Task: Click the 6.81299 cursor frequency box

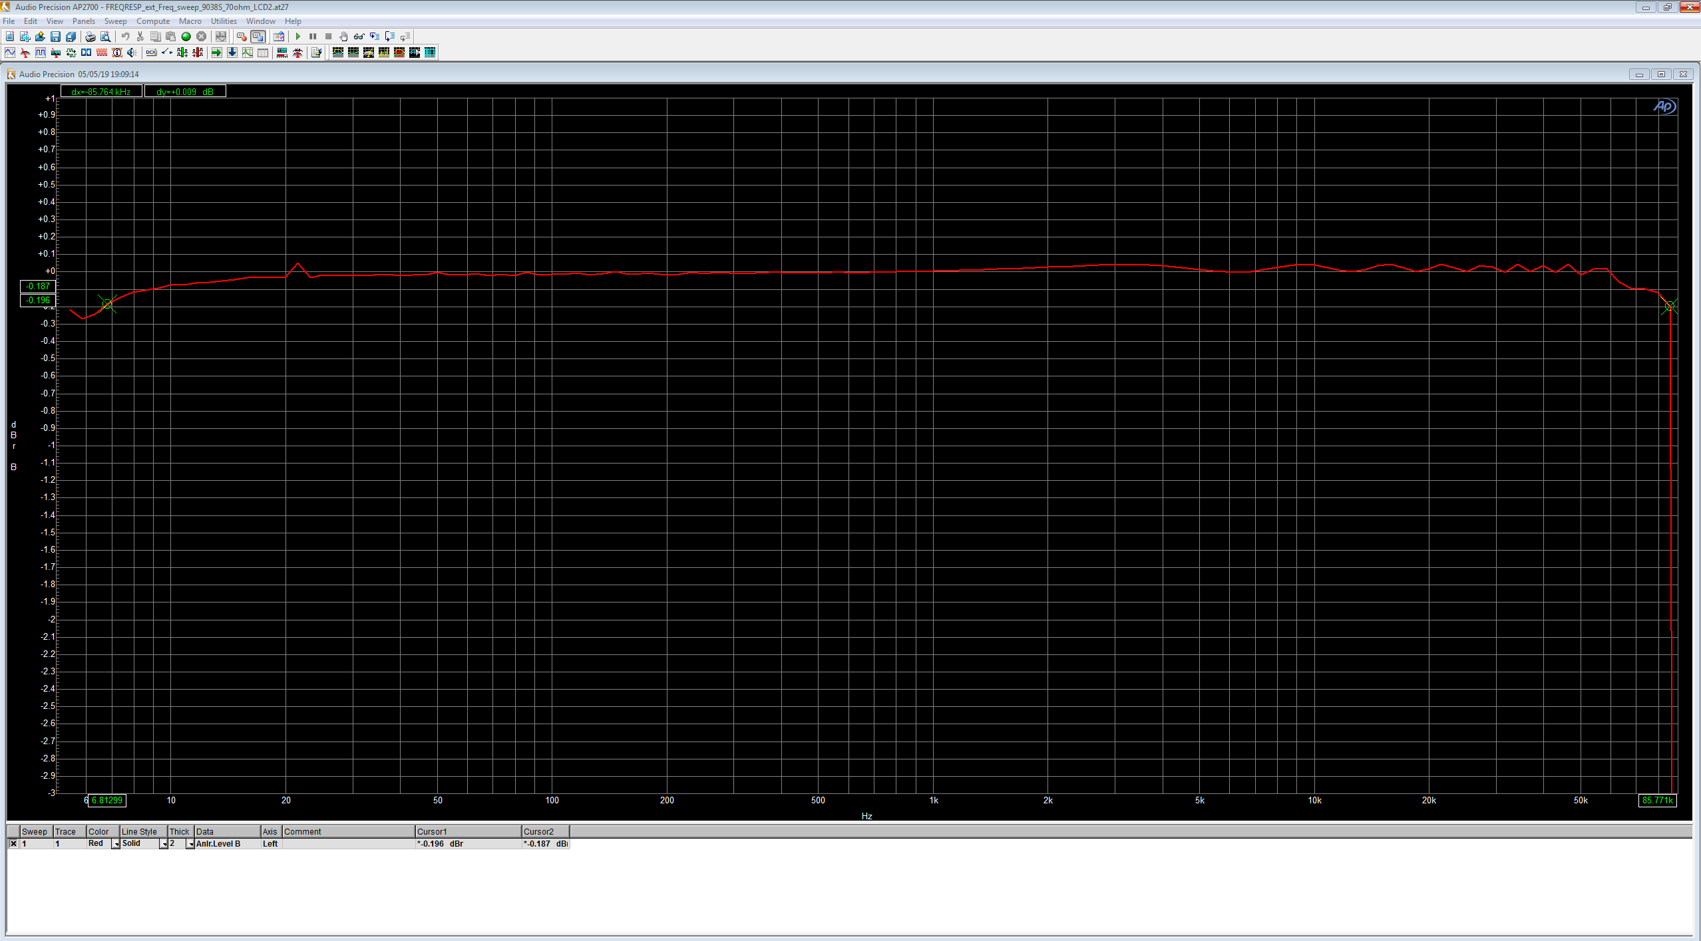Action: pyautogui.click(x=107, y=800)
